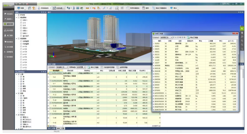Click the orange crane icon in the toolbar
Viewport: 247px width, 134px height.
click(x=34, y=8)
